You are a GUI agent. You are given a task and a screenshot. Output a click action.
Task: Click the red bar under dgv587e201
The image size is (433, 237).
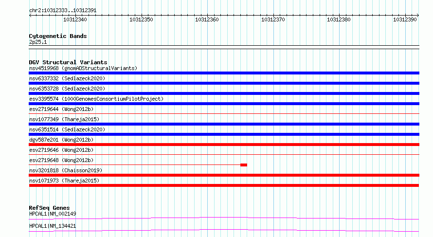pos(224,145)
